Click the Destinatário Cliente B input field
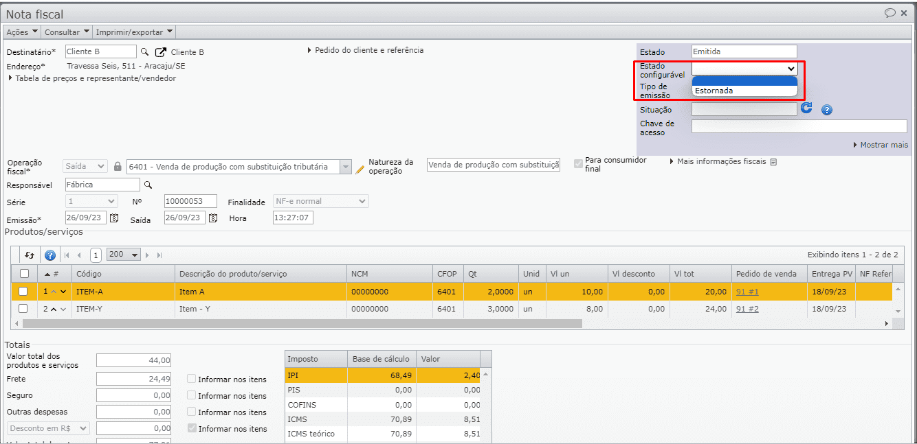Viewport: 917px width, 444px height. (x=101, y=51)
